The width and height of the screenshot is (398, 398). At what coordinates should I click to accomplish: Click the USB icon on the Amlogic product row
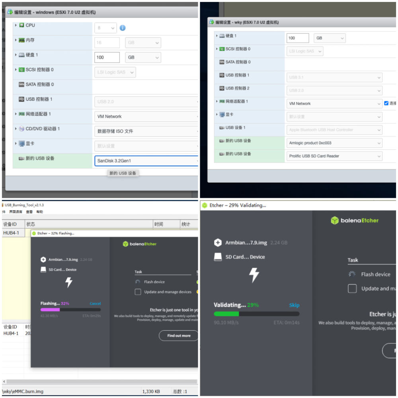(222, 140)
